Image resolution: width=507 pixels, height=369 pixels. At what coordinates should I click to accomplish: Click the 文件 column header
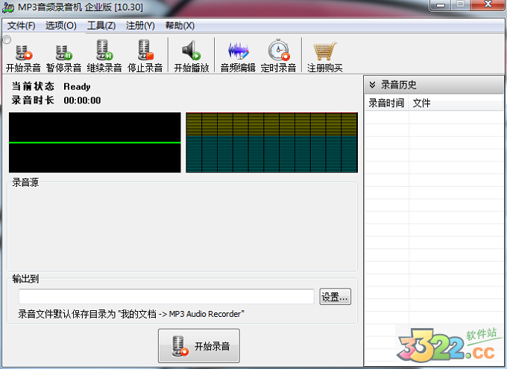[456, 103]
